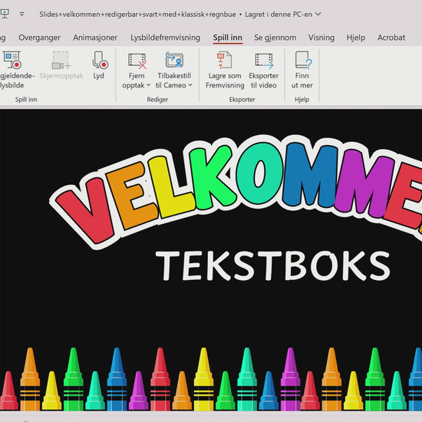Open the Lagret i denne PC-en dropdown
The height and width of the screenshot is (422, 422).
(318, 14)
